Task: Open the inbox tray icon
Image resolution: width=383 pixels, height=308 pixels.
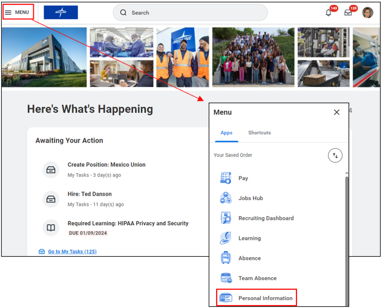Action: [x=348, y=13]
